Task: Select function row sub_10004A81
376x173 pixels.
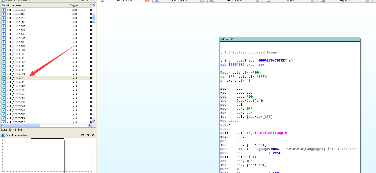Action: pyautogui.click(x=46, y=46)
